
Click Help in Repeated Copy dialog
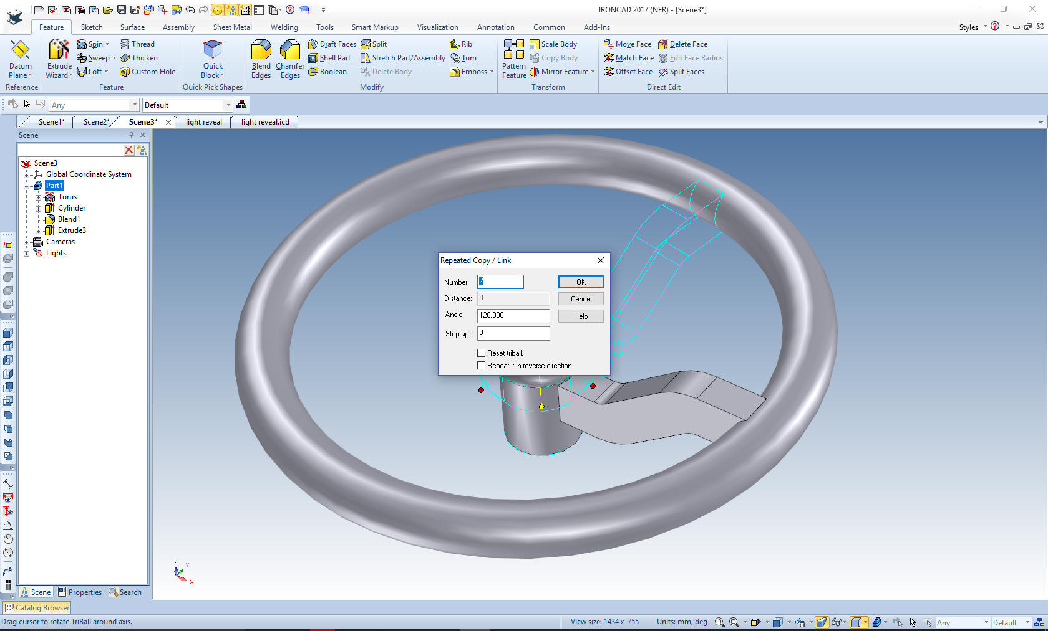(581, 316)
